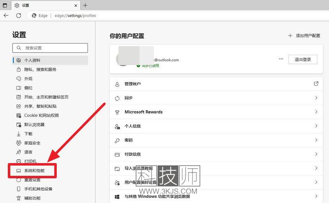The height and width of the screenshot is (203, 329).
Task: Click the 付款信息 row label
Action: click(132, 154)
